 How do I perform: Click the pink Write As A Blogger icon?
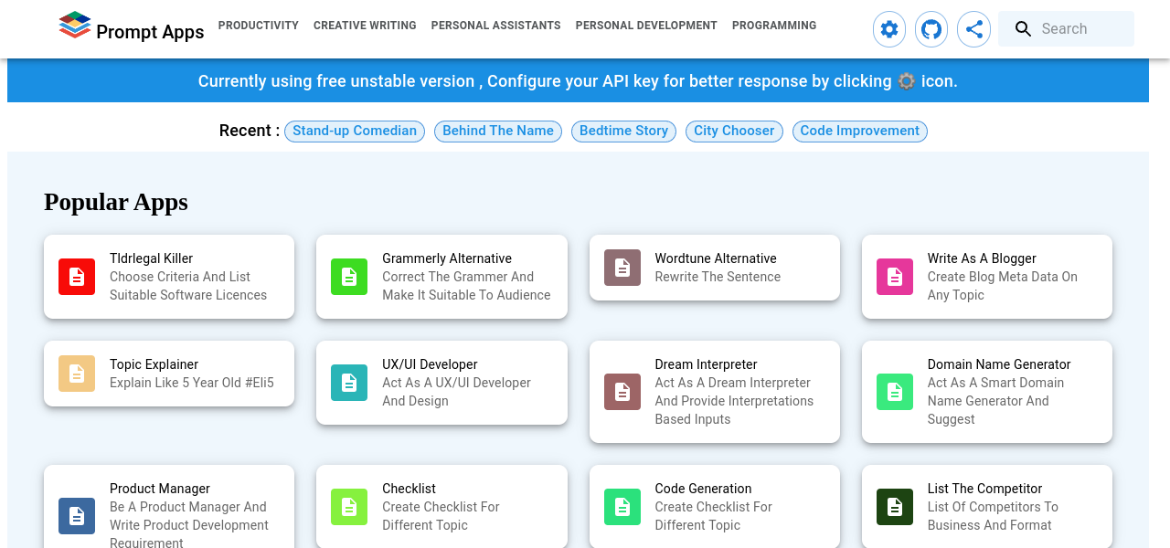(x=894, y=277)
